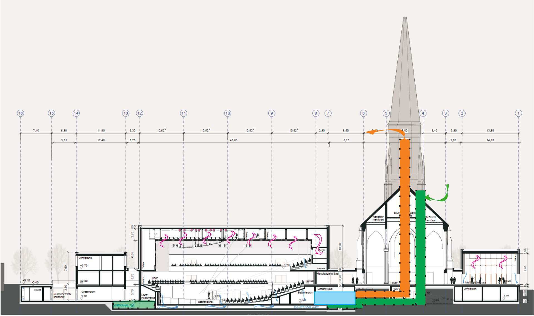The image size is (534, 316).
Task: Click the Greenroom room label
Action: click(88, 292)
